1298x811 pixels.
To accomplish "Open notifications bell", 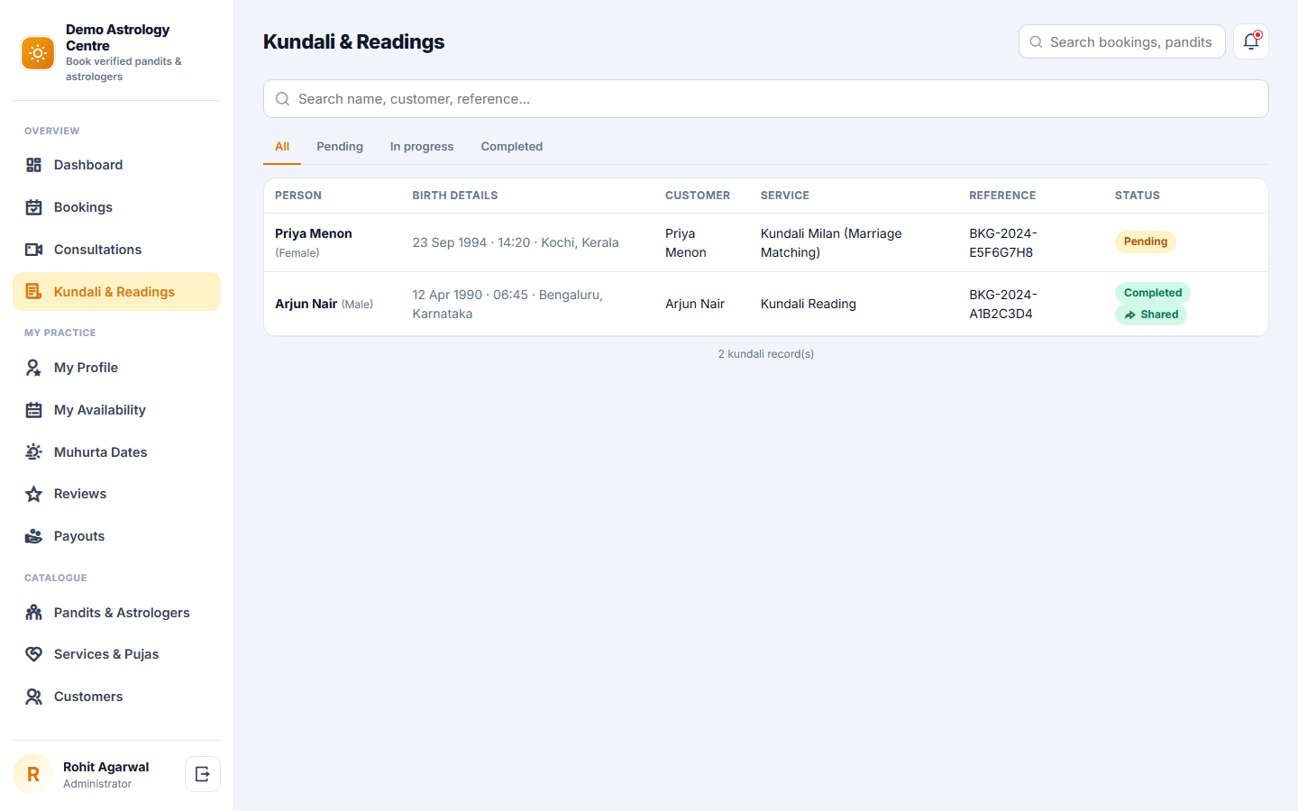I will pos(1251,41).
